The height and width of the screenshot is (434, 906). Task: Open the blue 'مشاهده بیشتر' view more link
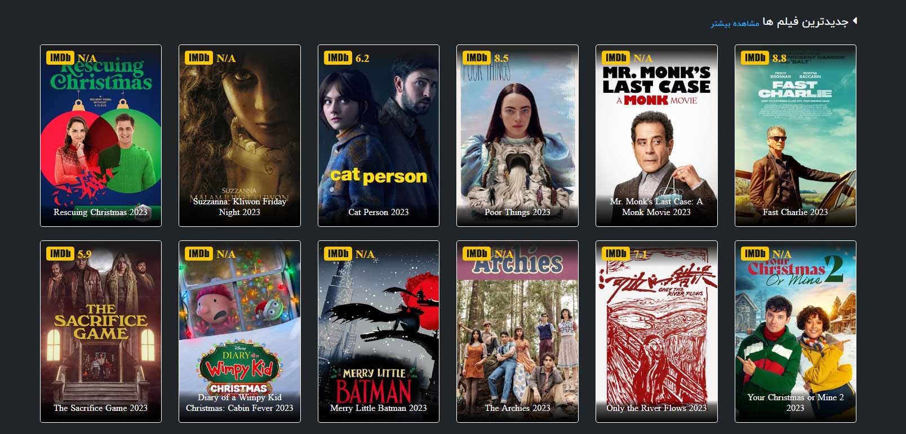[735, 23]
